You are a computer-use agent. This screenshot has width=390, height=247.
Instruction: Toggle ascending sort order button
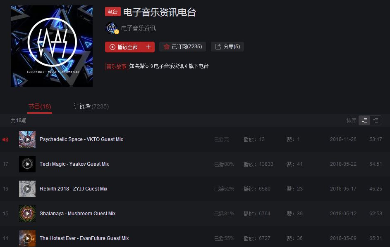376,120
